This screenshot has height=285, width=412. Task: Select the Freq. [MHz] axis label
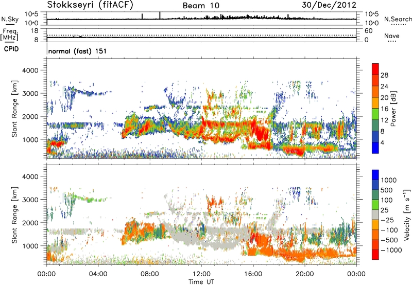(x=10, y=35)
